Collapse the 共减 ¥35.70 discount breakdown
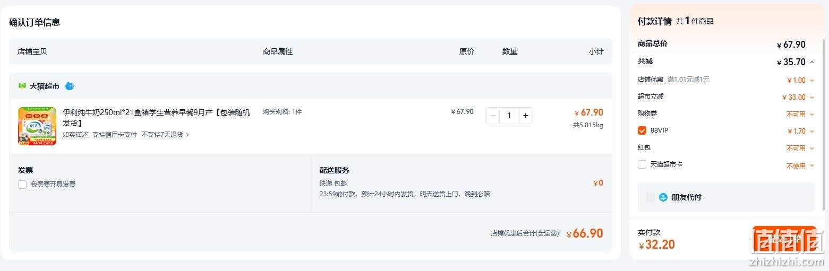 coord(812,62)
